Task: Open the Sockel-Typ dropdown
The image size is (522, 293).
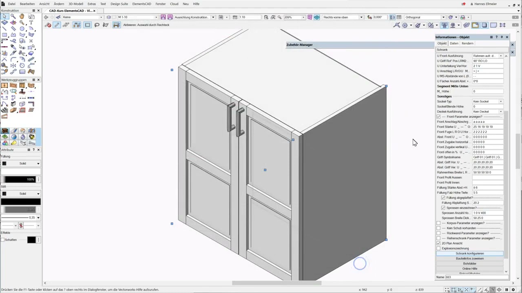Action: [x=488, y=101]
